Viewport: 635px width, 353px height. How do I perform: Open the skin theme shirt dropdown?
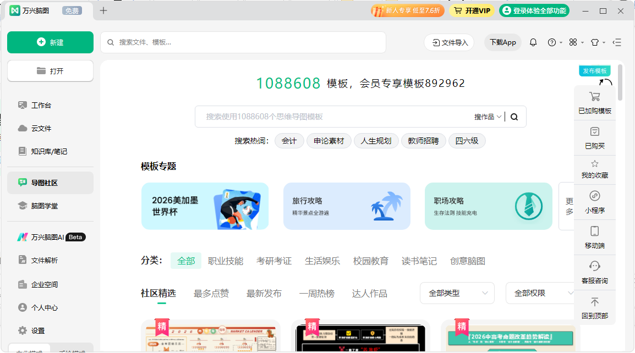598,42
